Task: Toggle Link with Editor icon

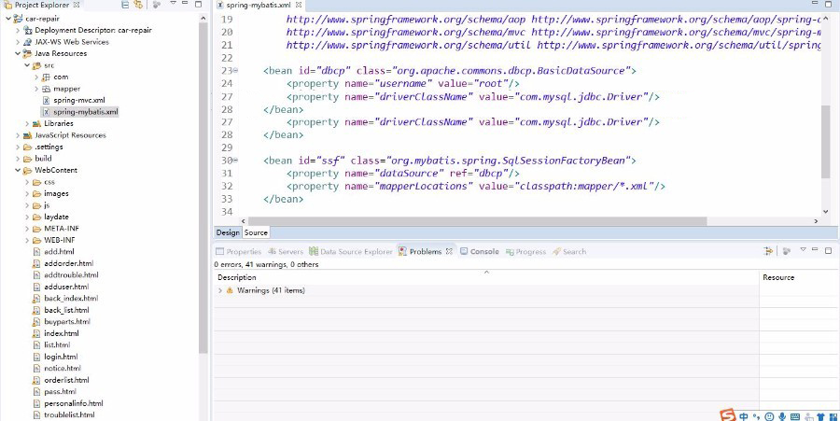Action: pos(139,6)
